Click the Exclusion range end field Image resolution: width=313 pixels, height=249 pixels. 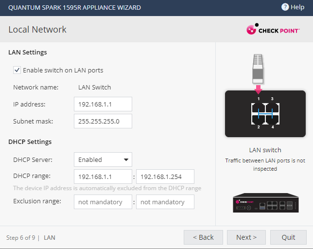pyautogui.click(x=165, y=202)
